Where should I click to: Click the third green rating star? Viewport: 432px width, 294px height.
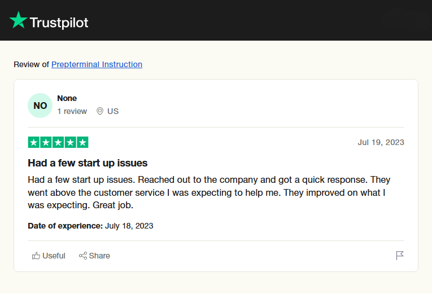[x=58, y=142]
